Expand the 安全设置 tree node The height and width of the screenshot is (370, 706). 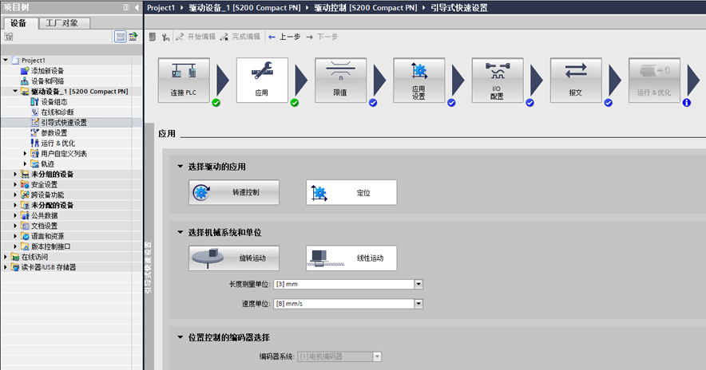(x=15, y=184)
